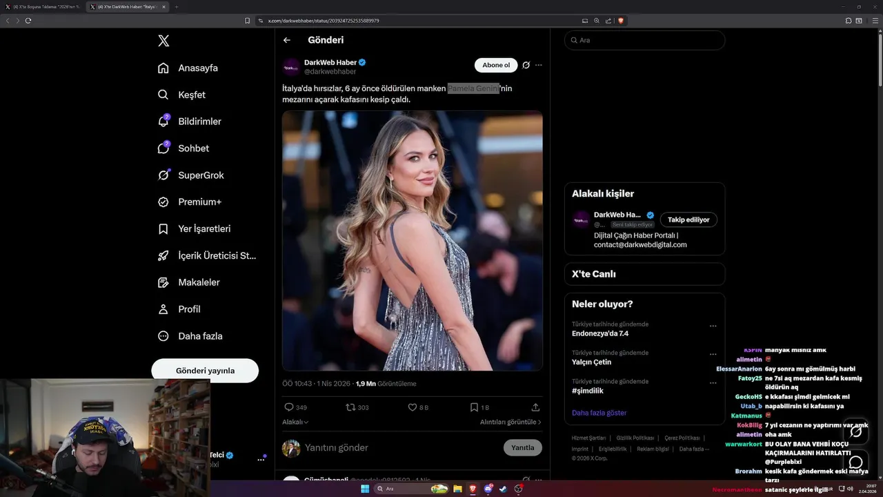
Task: Go back using the Gönderi arrow
Action: [287, 40]
